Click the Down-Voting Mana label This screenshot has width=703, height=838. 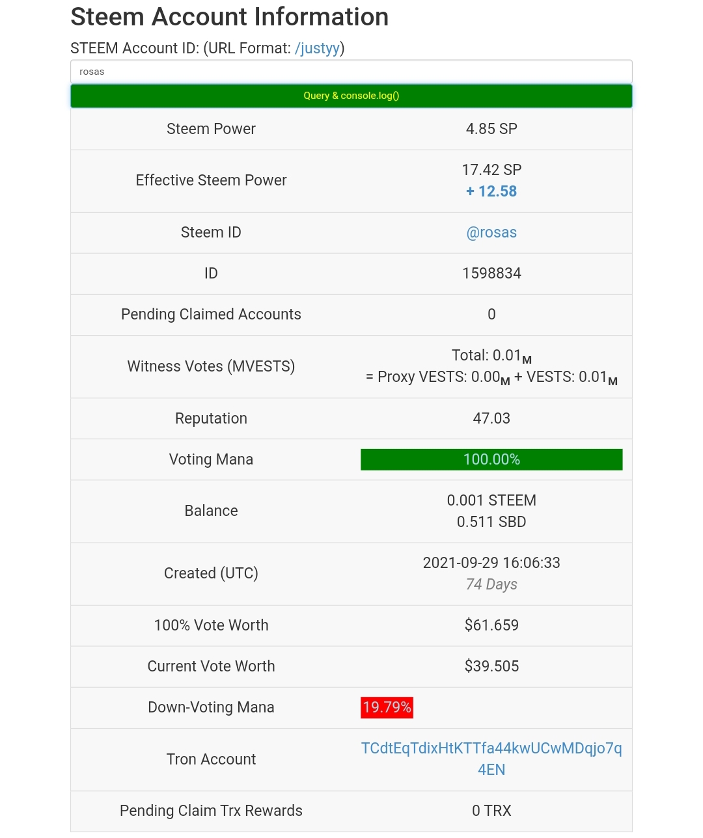(x=211, y=707)
